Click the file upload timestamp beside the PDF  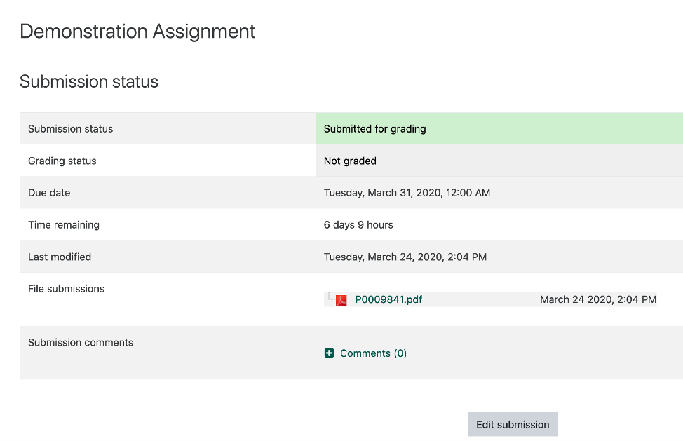[597, 299]
